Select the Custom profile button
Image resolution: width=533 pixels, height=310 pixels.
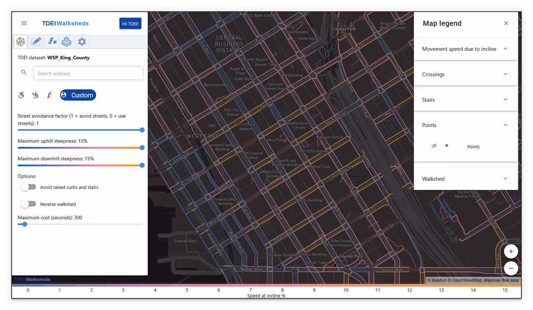(x=78, y=95)
